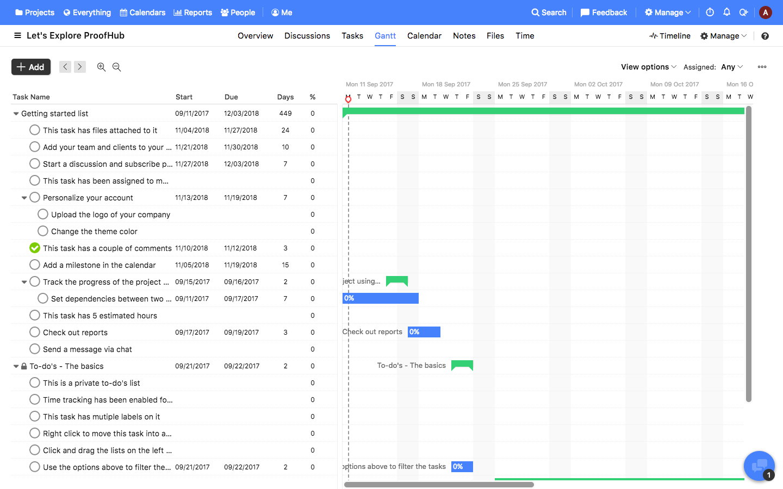The height and width of the screenshot is (489, 783).
Task: Open the Feedback link
Action: (604, 12)
